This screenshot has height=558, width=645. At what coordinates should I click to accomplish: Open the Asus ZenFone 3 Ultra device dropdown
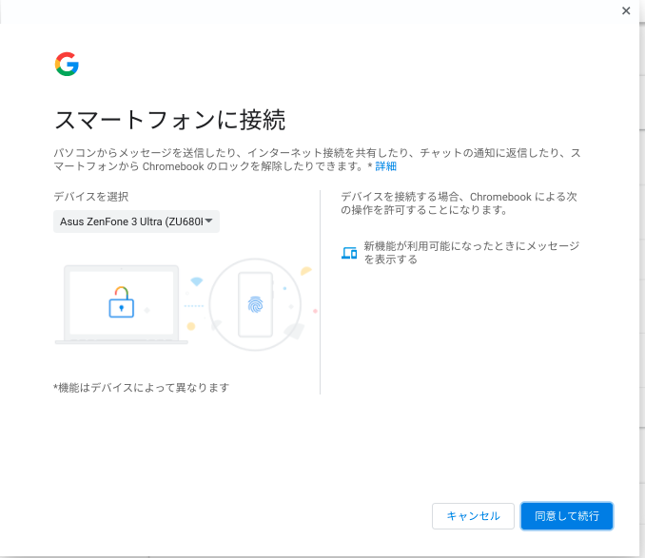click(136, 221)
